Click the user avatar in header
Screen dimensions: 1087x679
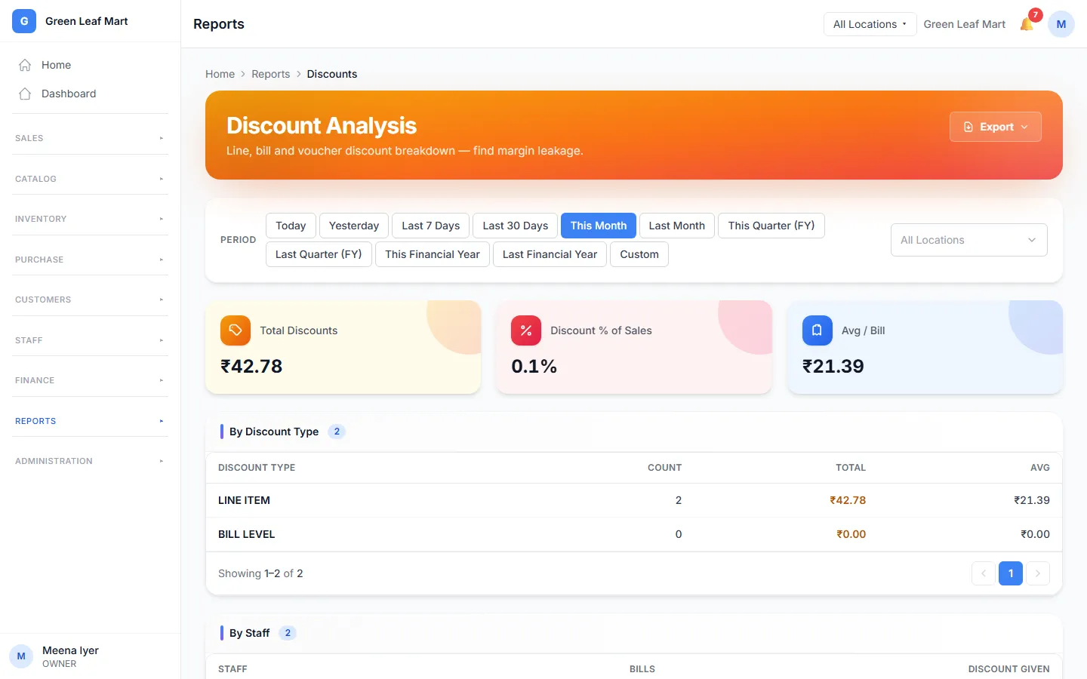(x=1061, y=24)
